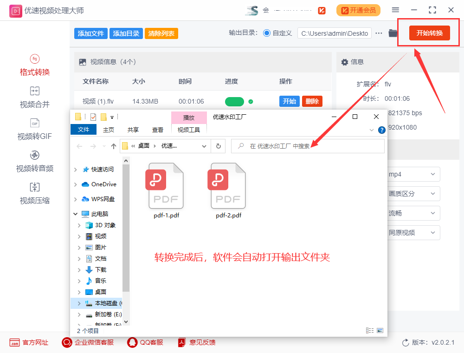Refresh the Explorer address bar location
464x353 pixels.
[219, 146]
